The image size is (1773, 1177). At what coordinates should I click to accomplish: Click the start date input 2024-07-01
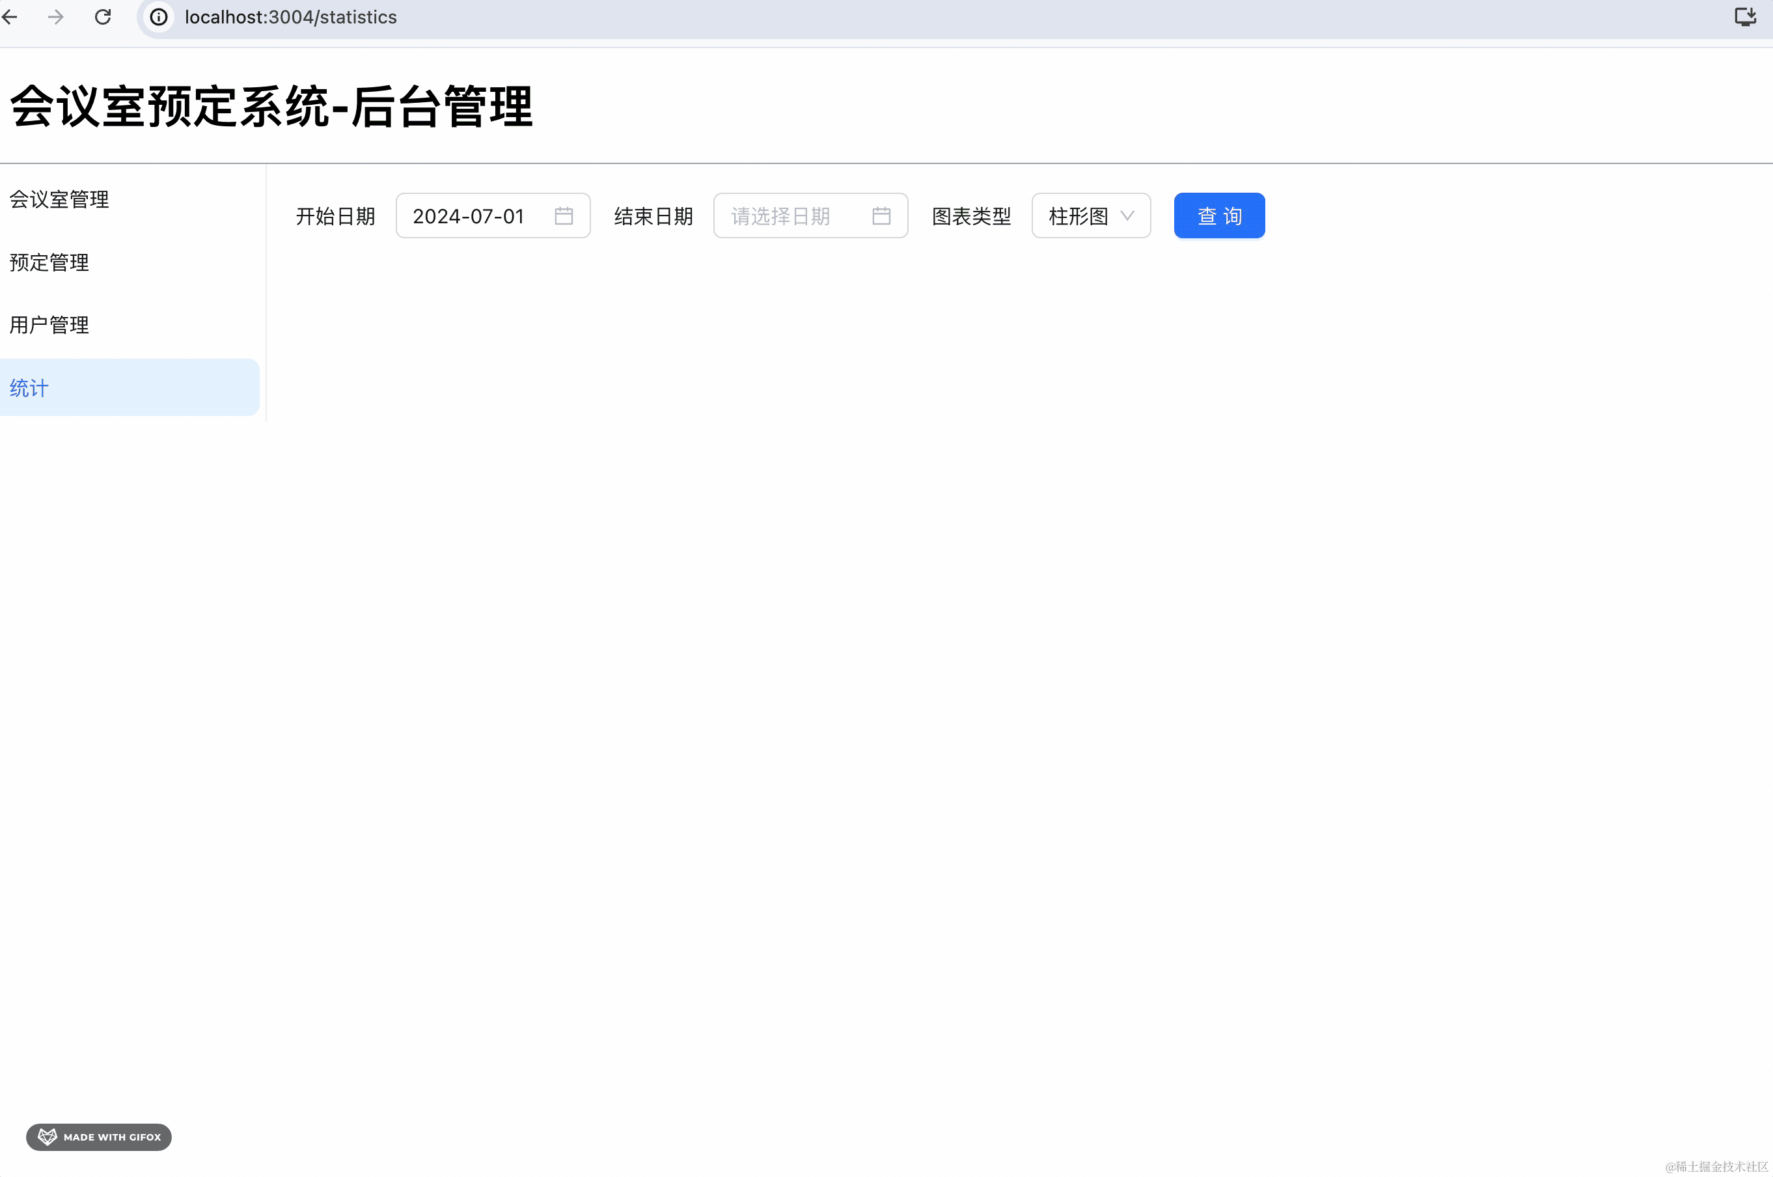point(469,216)
